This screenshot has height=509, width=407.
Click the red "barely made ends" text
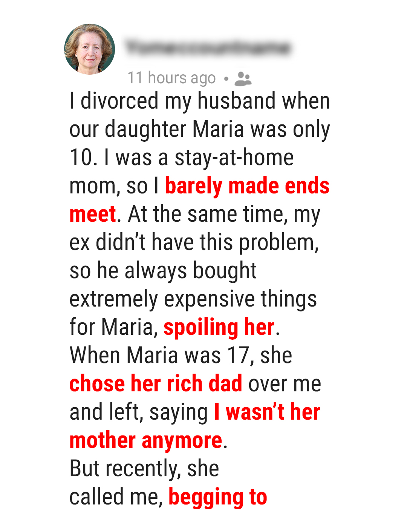click(x=247, y=186)
